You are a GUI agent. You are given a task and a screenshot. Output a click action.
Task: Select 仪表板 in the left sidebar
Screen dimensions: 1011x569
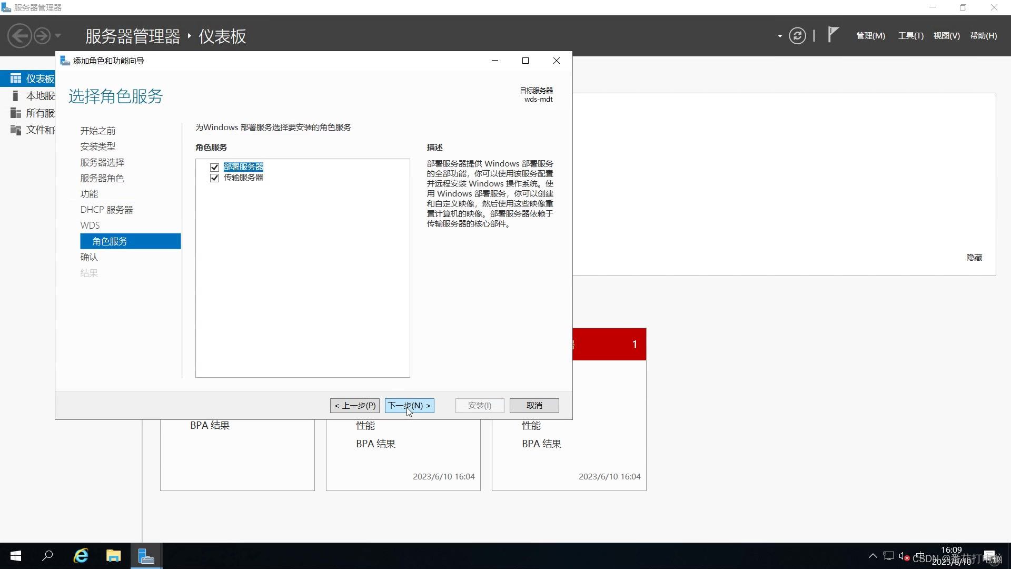point(27,79)
